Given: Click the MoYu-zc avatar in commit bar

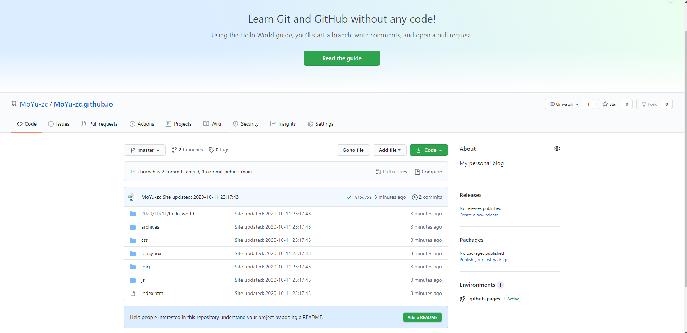Looking at the screenshot, I should coord(132,197).
